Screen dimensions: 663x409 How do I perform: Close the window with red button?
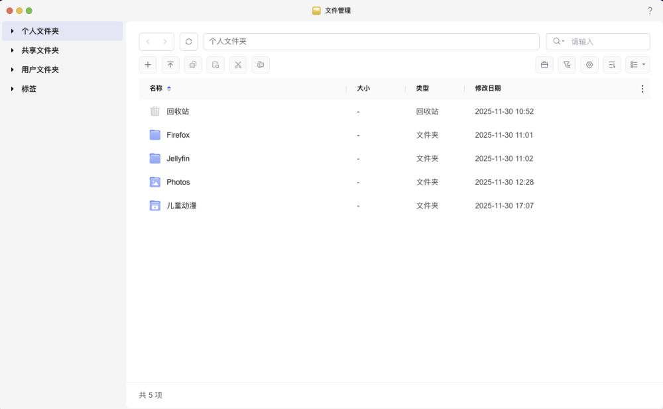pyautogui.click(x=9, y=11)
